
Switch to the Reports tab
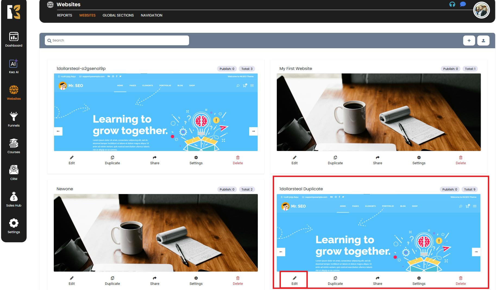point(64,15)
